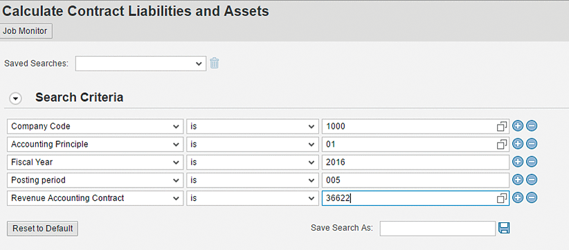Open value help for Company Code field
Screen dimensions: 569x250
point(502,126)
